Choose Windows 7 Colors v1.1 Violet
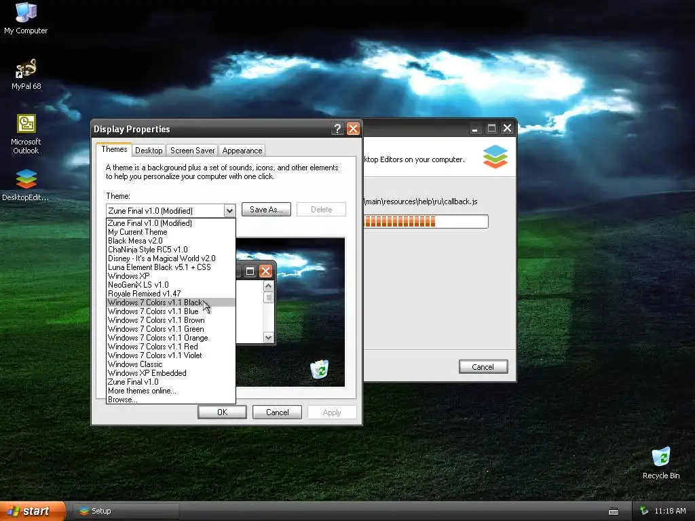695x521 pixels. [170, 355]
